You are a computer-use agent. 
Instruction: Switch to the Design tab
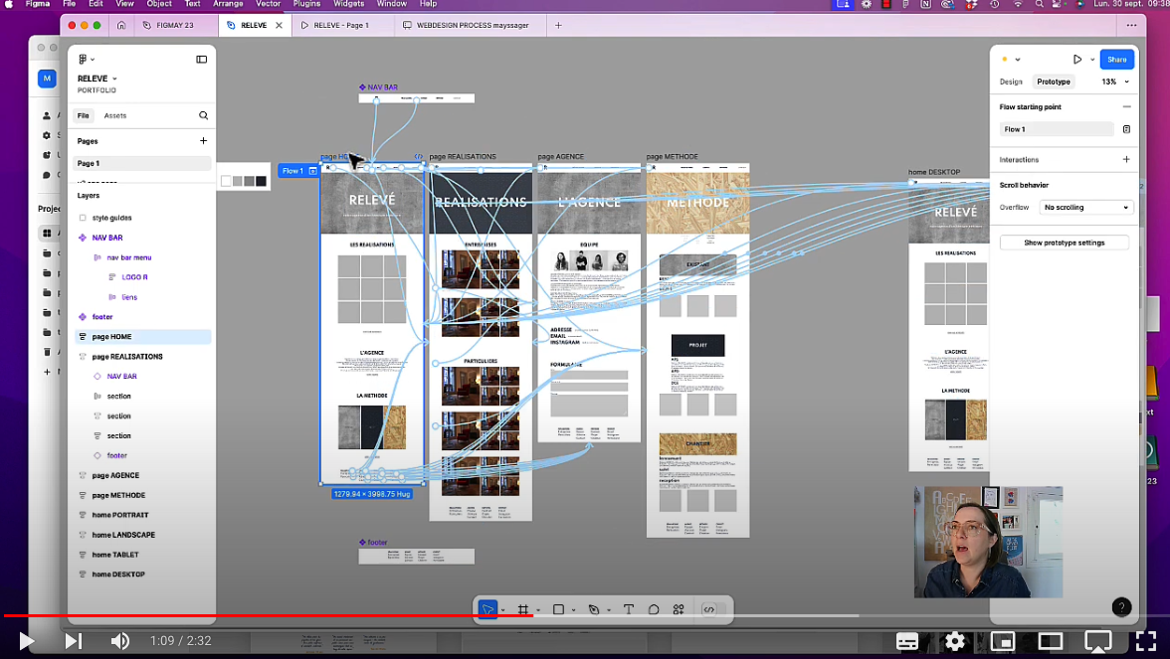(1010, 82)
